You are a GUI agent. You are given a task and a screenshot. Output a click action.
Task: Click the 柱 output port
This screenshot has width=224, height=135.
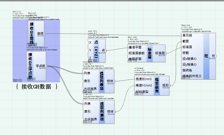213,56
